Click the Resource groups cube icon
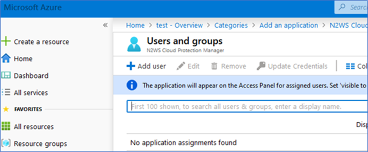Viewport: 368px width, 152px height. point(6,143)
